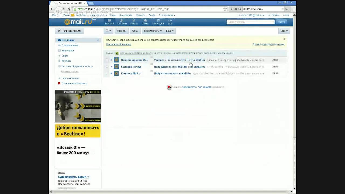Screen dimensions: 345x194
Task: Open Игры in top navigation
Action: click(x=113, y=15)
